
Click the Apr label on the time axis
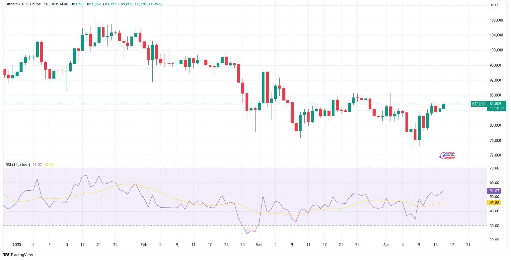386,245
